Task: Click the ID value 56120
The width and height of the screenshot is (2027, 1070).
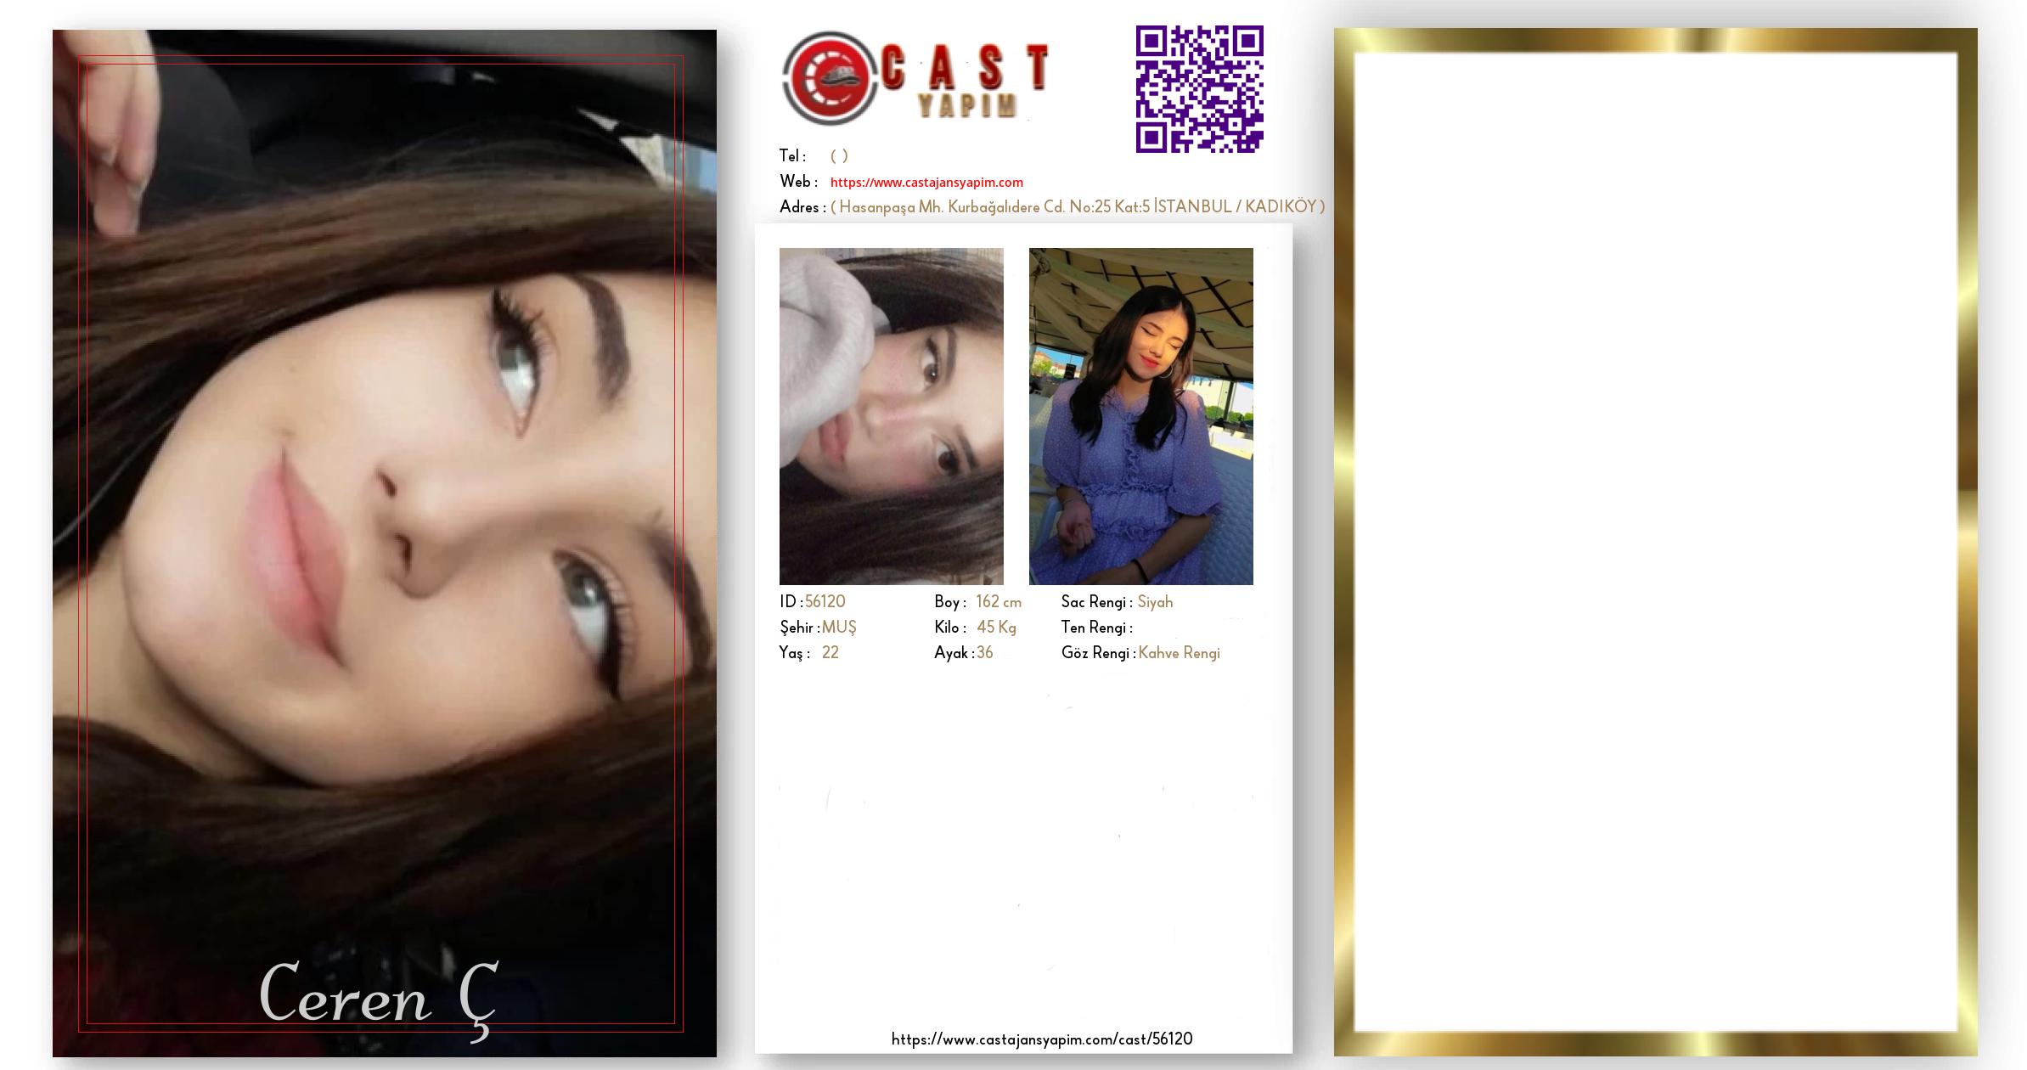Action: (825, 602)
